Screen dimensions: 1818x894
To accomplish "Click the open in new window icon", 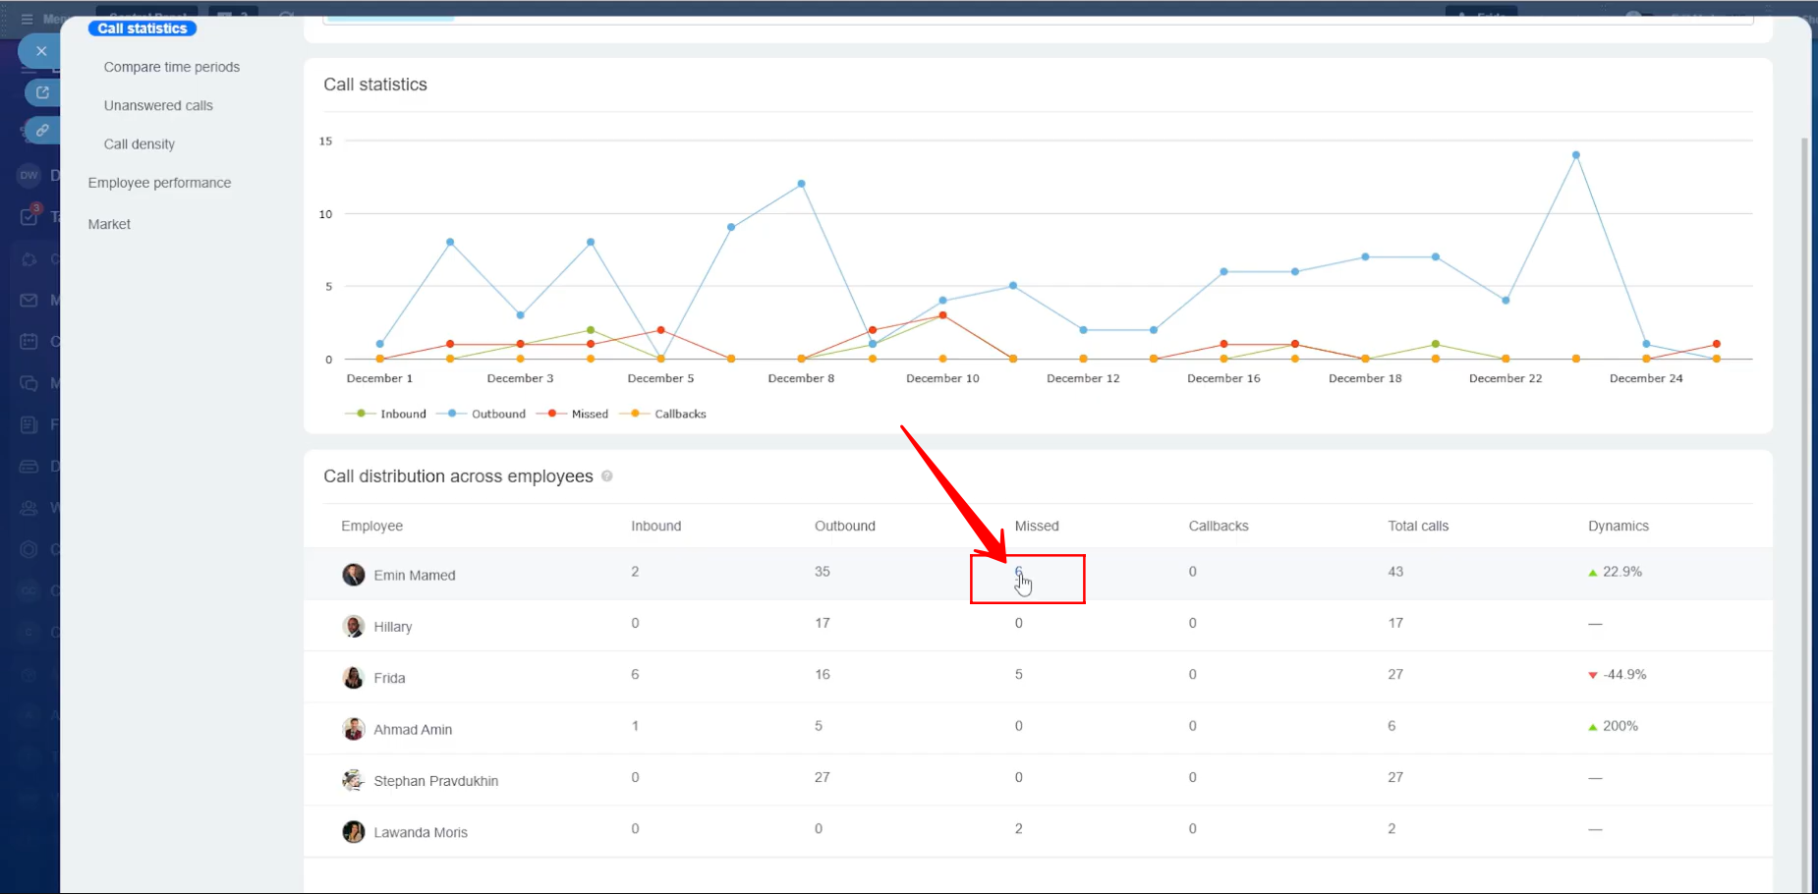I will tap(42, 92).
